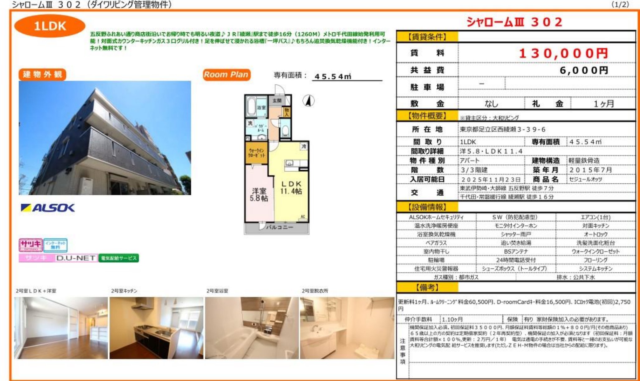The height and width of the screenshot is (381, 640).
Task: Open the building exterior photo
Action: point(105,138)
